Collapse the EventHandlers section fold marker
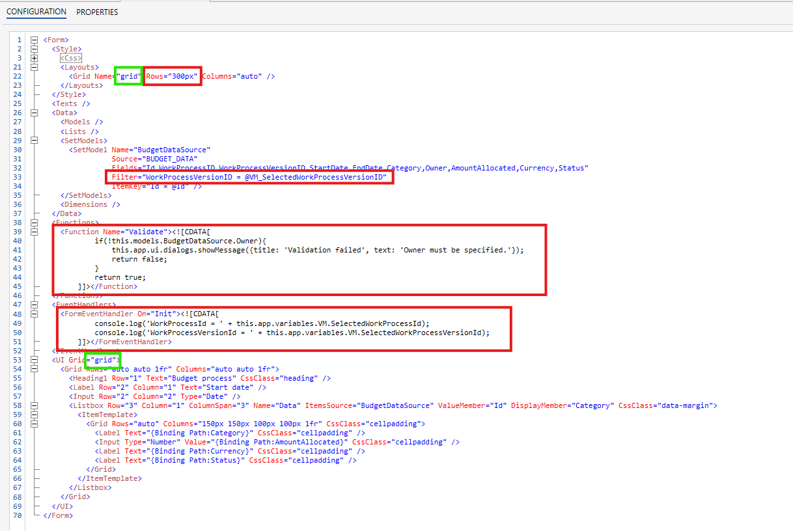Screen dimensions: 793x531 pyautogui.click(x=35, y=304)
